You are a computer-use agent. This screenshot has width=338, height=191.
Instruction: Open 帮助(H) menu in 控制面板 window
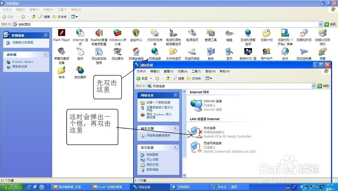[x=76, y=10]
